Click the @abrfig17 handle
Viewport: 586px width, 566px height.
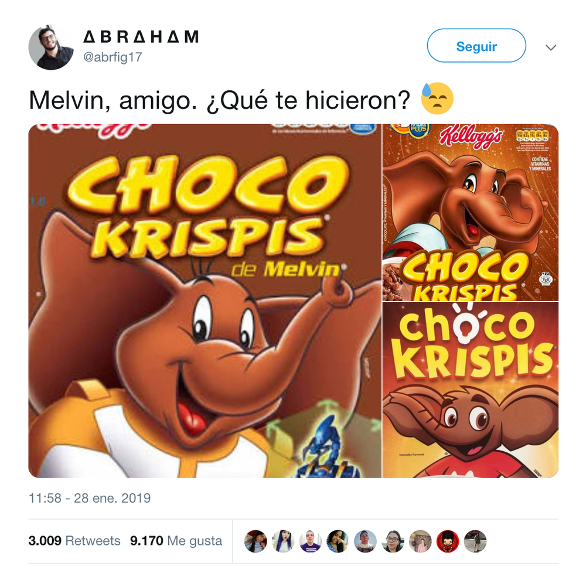point(113,57)
